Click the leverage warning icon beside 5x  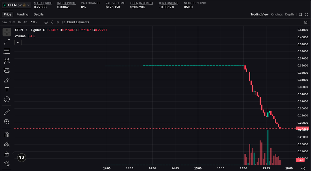tap(24, 5)
